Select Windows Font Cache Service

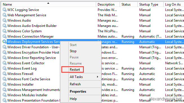[x=29, y=79]
